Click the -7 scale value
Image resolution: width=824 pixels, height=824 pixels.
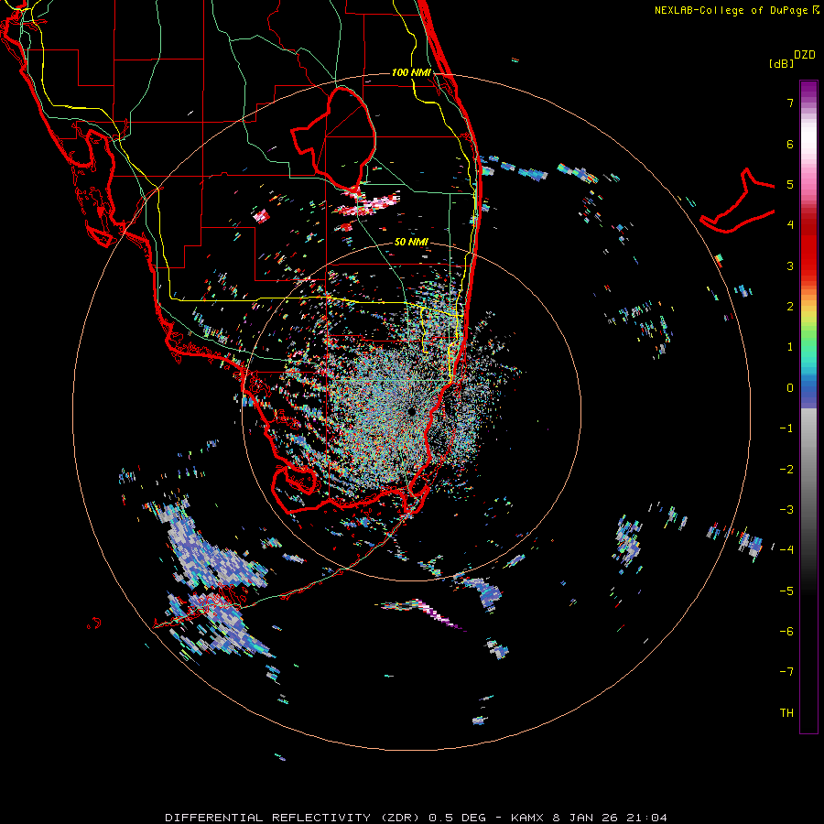tap(786, 672)
